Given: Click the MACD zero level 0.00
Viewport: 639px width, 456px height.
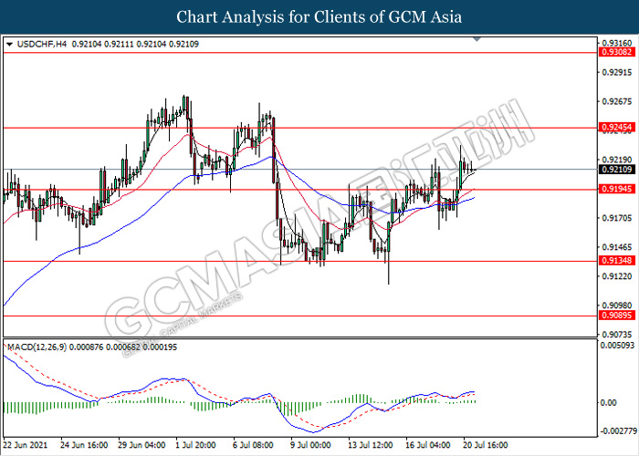Looking at the screenshot, I should (609, 403).
